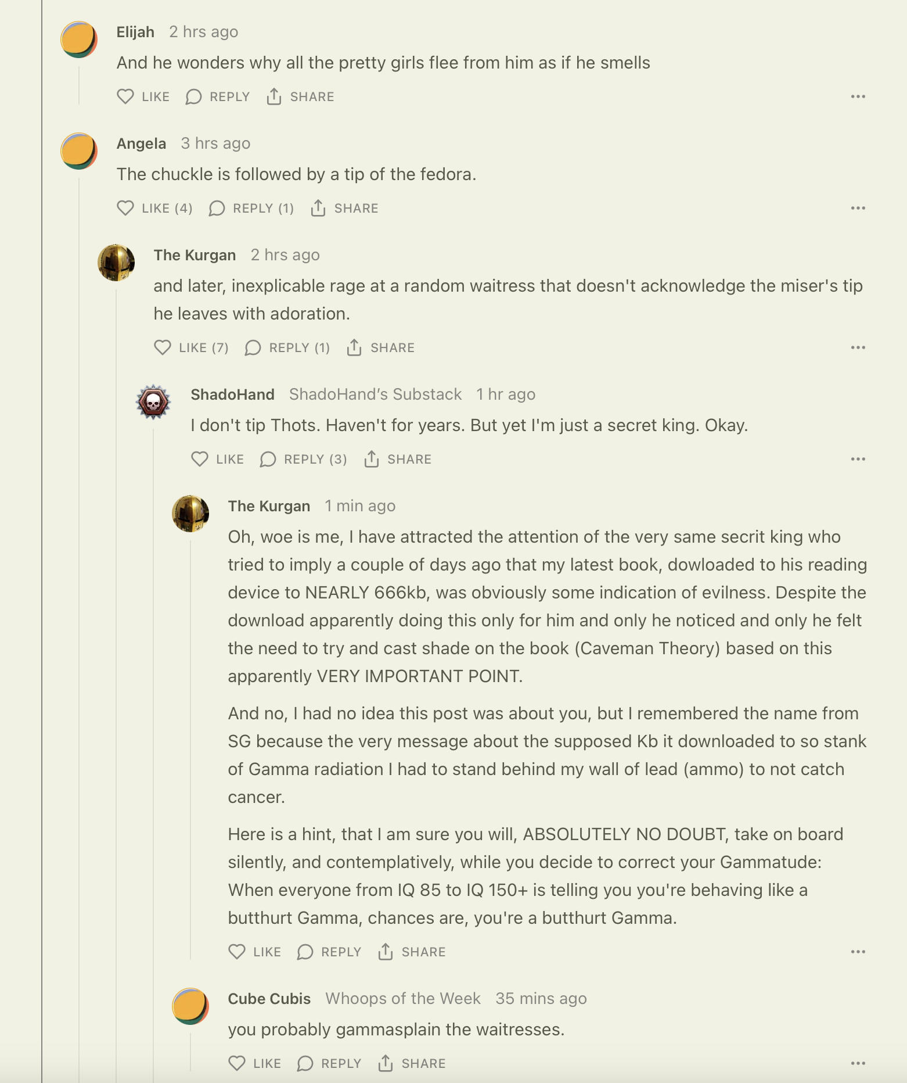Click the share icon on Cube Cubis's comment
This screenshot has height=1083, width=907.
coord(386,1063)
